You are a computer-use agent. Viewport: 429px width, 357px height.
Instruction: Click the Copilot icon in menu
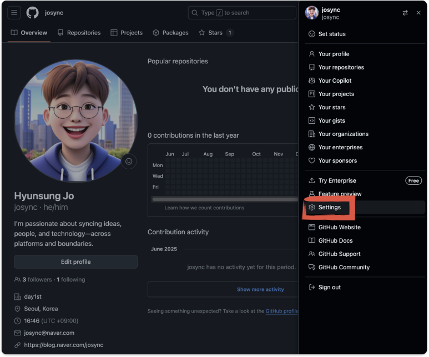click(312, 81)
